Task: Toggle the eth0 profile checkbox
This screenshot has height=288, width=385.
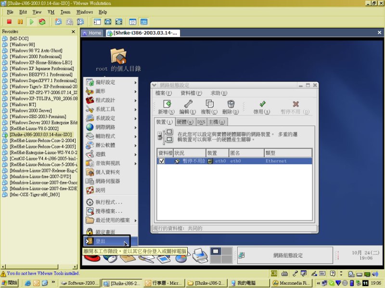Action: pos(162,161)
